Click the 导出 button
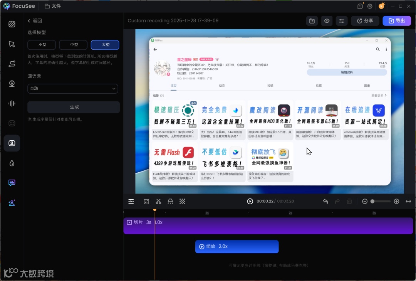Screen dimensions: 416x281 tap(397, 21)
